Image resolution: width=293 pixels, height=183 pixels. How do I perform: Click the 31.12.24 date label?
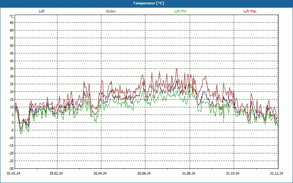point(277,173)
